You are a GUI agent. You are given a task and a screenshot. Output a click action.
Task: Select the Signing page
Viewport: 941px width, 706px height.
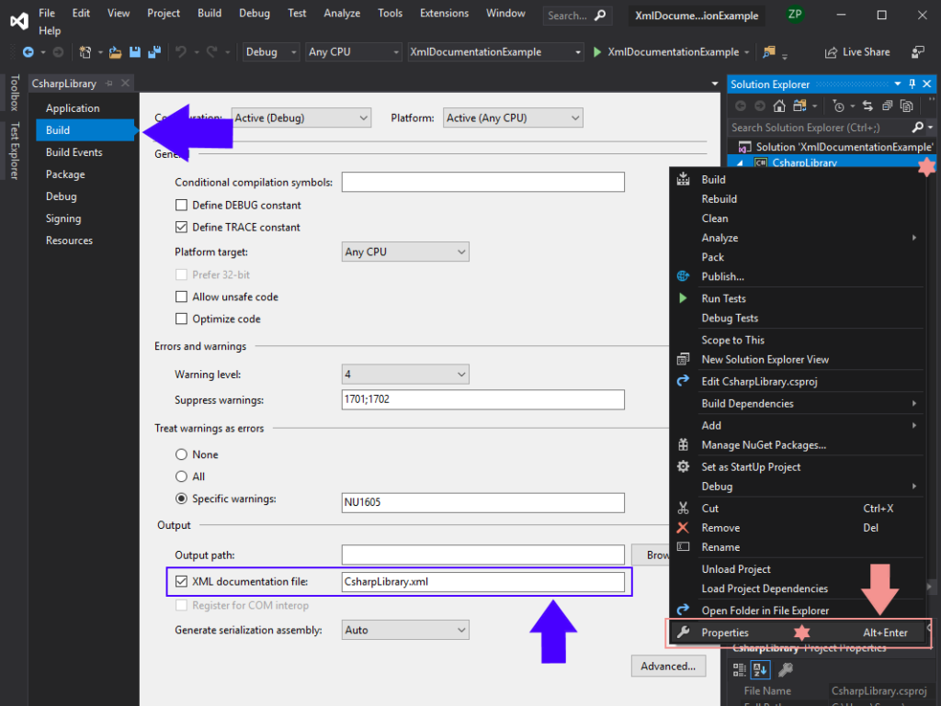[63, 219]
